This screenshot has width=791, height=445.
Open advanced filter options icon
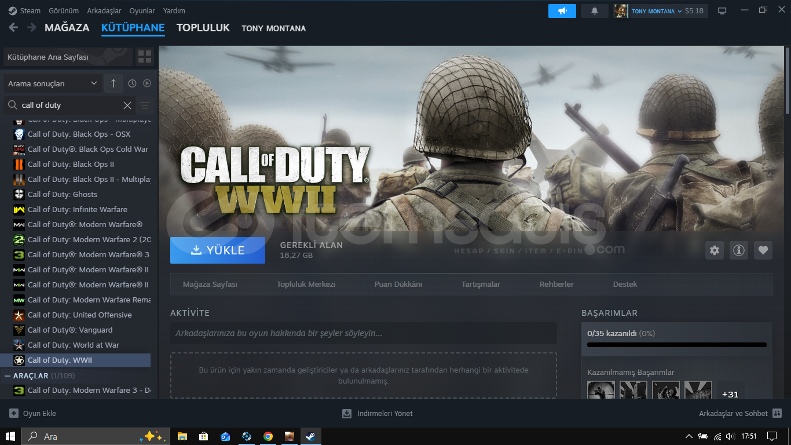click(145, 105)
